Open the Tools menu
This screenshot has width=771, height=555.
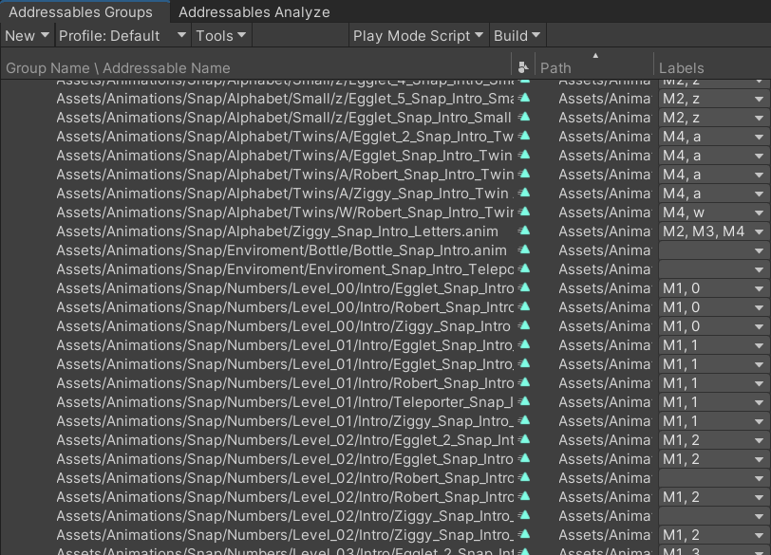[220, 36]
